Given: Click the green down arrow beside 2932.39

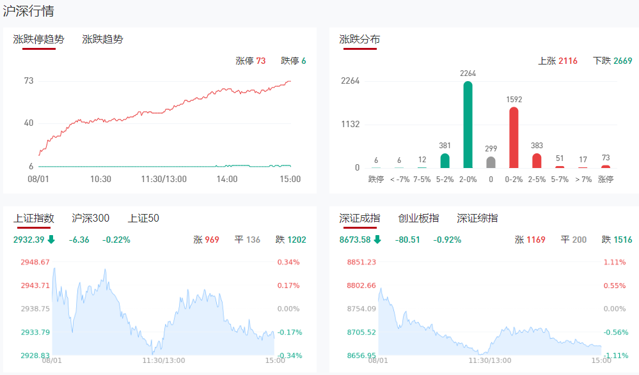Looking at the screenshot, I should [51, 240].
